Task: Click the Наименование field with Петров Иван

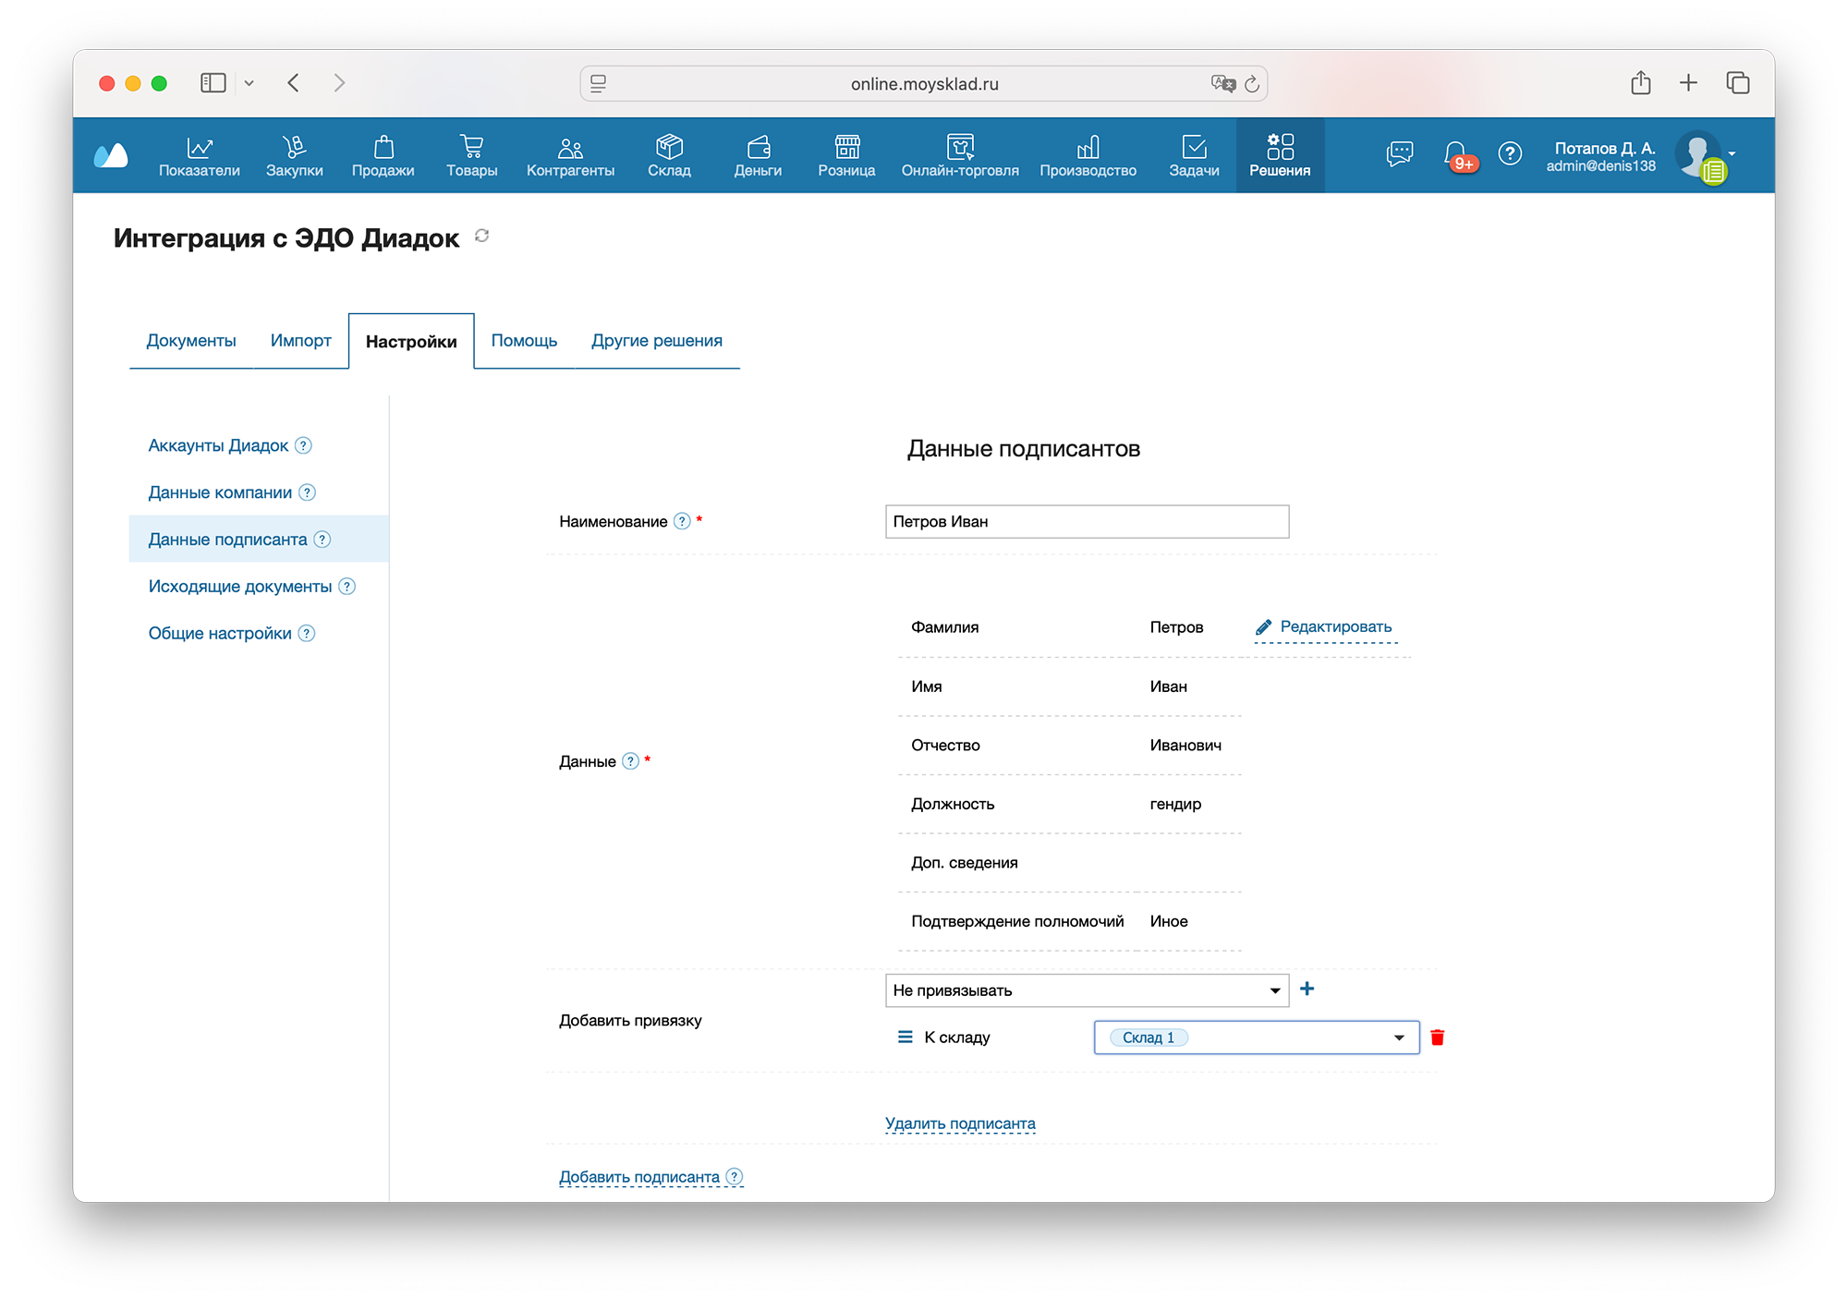Action: (x=1086, y=521)
